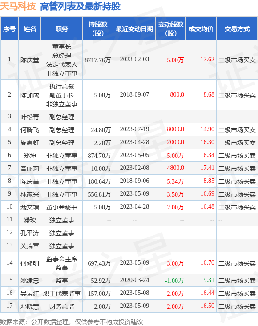The height and width of the screenshot is (326, 258).
Task: Click average price 16.70
Action: [207, 262]
